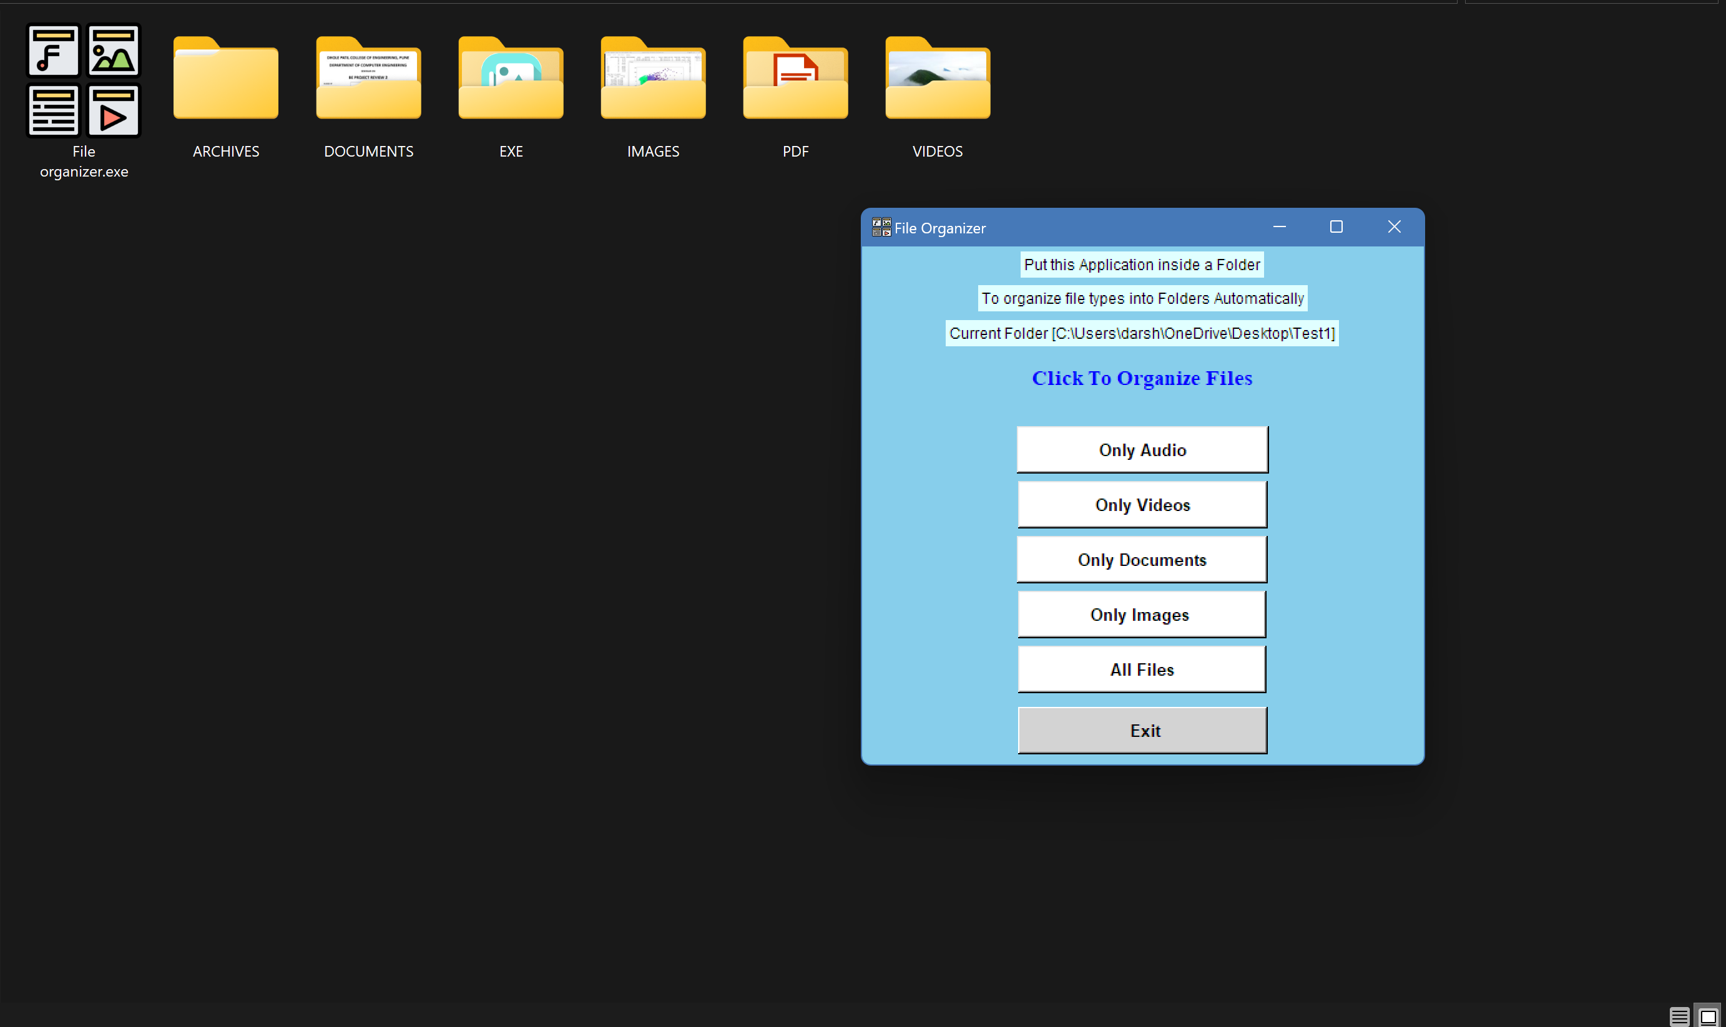The image size is (1726, 1027).
Task: Open the ARCHIVES folder
Action: pyautogui.click(x=226, y=80)
